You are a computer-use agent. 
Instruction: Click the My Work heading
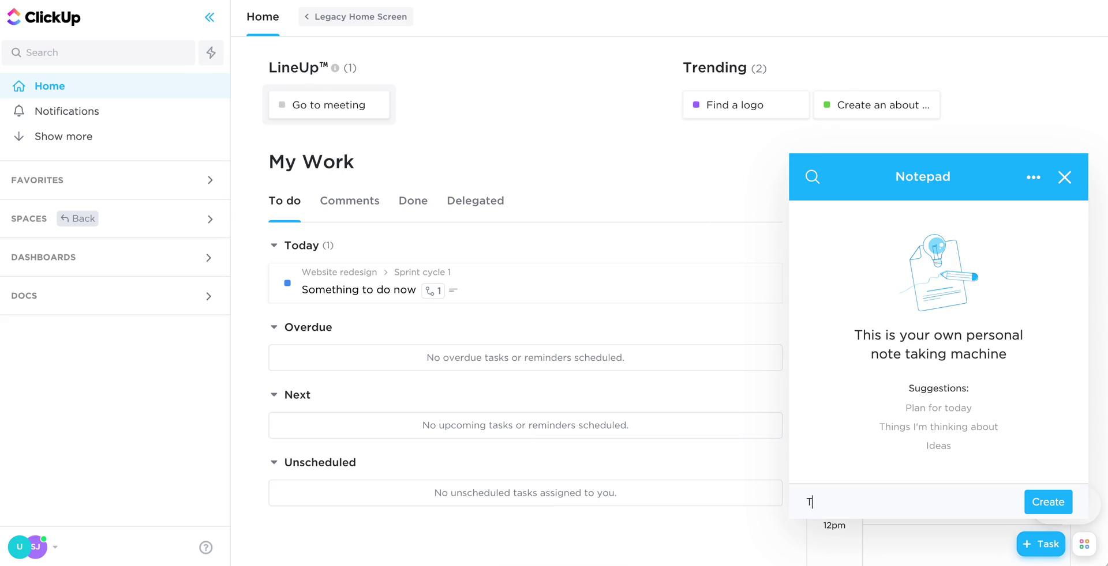312,162
